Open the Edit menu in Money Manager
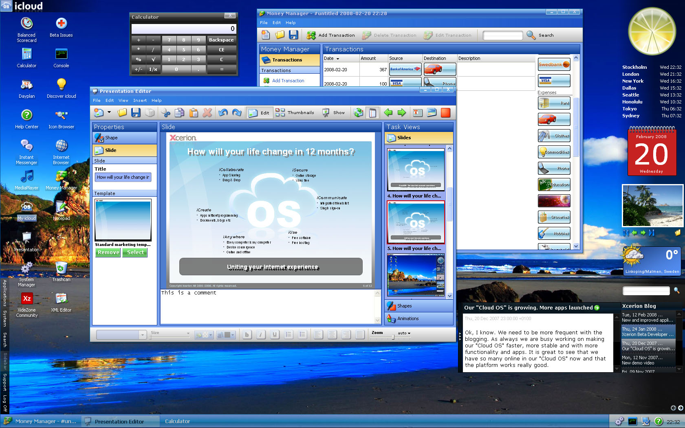Screen dimensions: 685x428 coord(277,23)
